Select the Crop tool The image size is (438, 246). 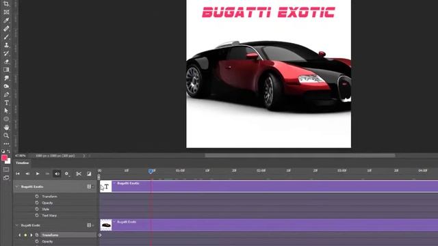pos(6,4)
